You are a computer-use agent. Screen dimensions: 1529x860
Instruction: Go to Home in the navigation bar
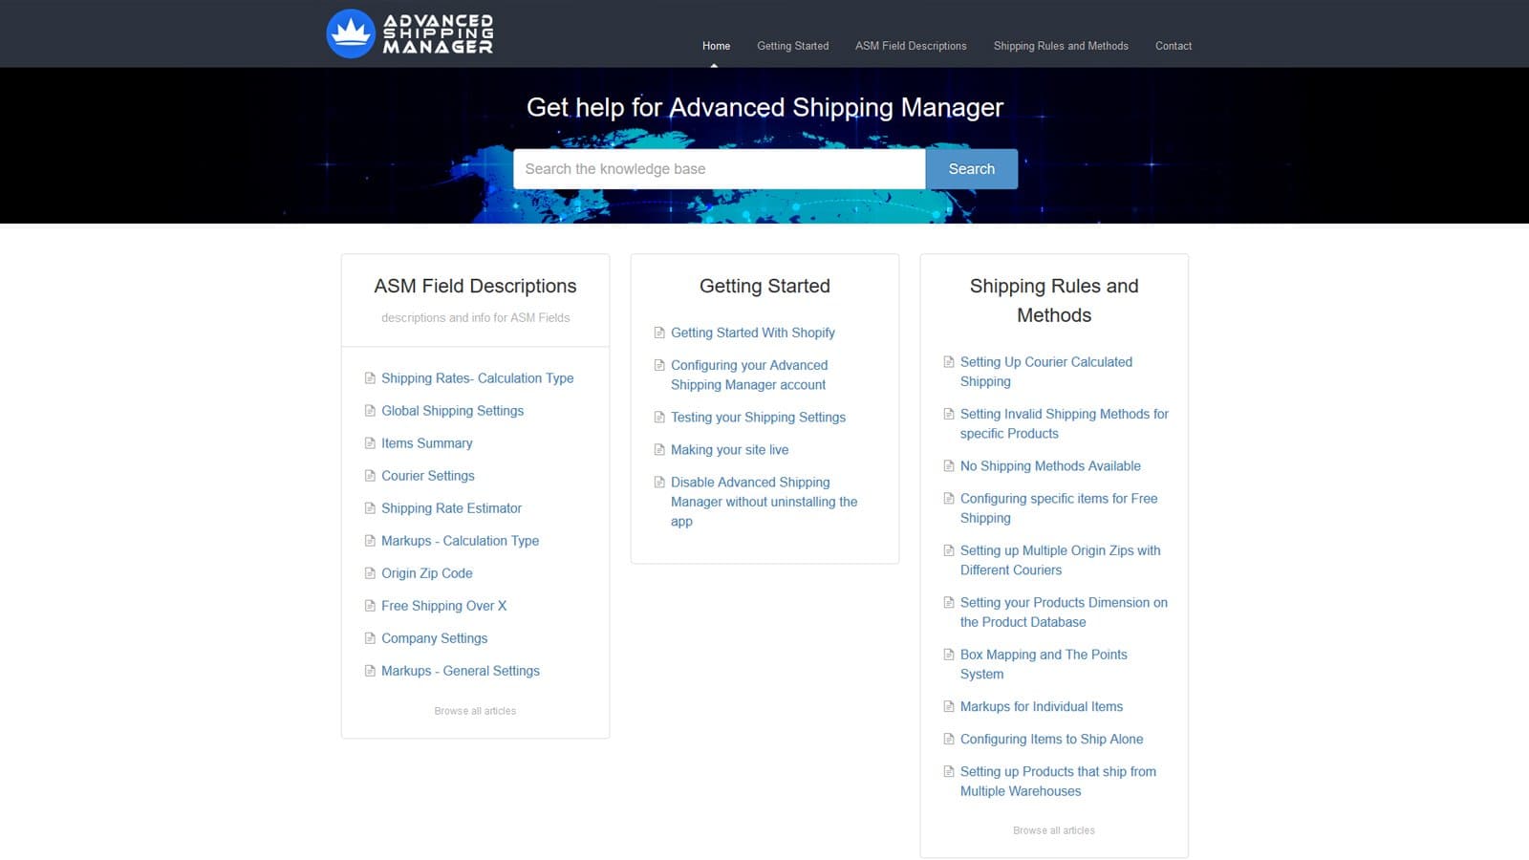tap(716, 46)
